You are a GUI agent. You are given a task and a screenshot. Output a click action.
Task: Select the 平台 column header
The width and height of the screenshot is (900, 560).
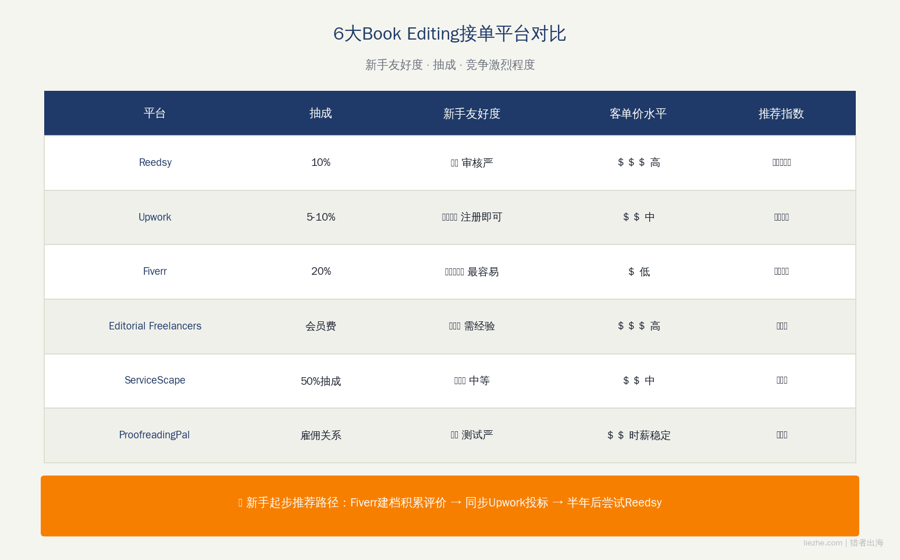(155, 113)
